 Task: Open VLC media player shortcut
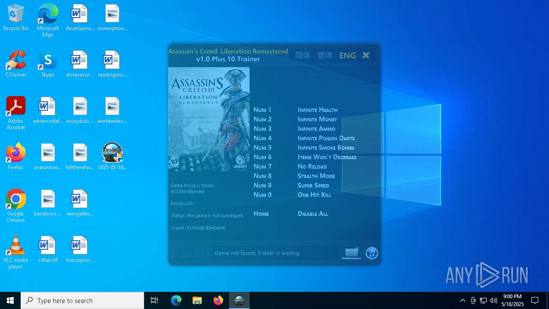point(16,252)
